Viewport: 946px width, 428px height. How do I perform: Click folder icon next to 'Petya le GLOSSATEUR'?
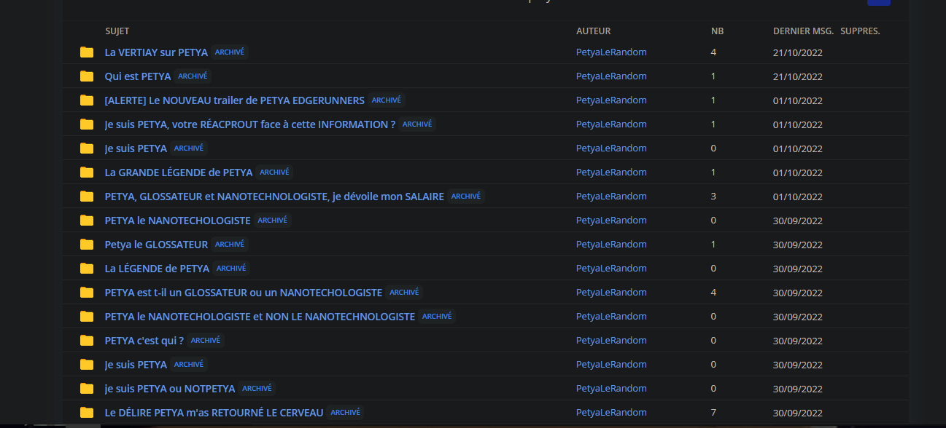click(x=87, y=245)
